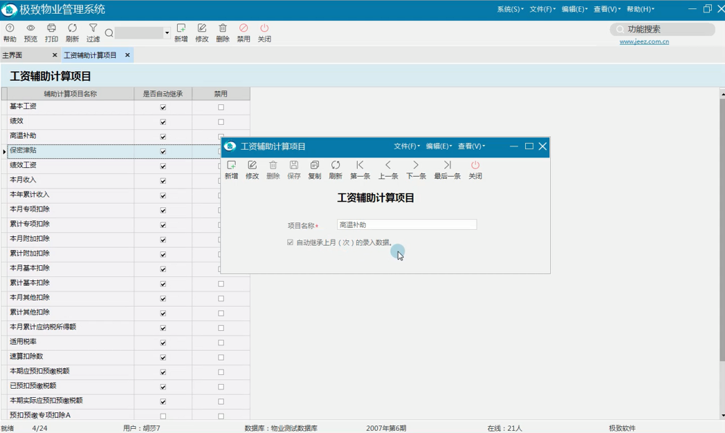Image resolution: width=725 pixels, height=433 pixels.
Task: Click the Print icon in main toolbar
Action: click(51, 32)
